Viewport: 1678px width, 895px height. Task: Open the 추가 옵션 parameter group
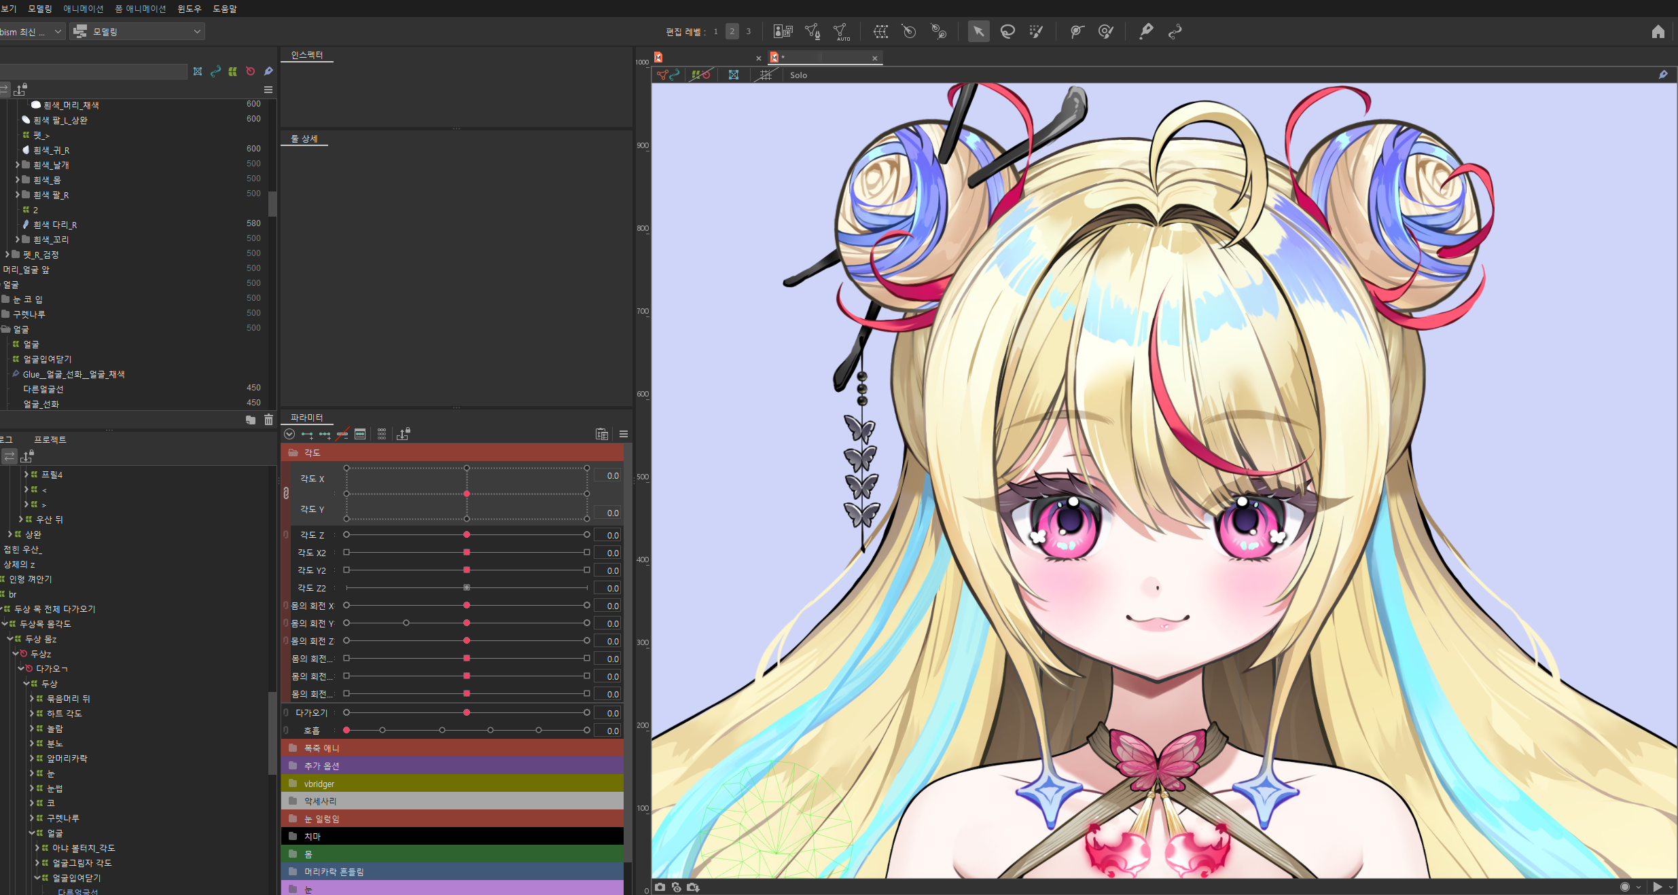tap(452, 766)
